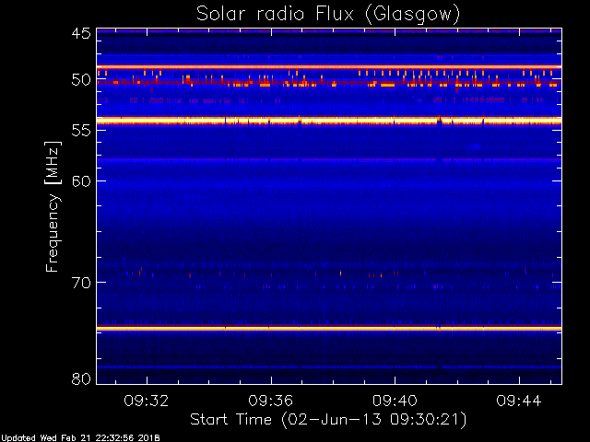Select the 45 frequency tick label

point(81,33)
